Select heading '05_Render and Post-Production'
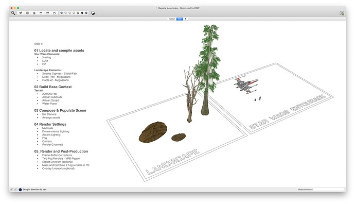Viewport: 355px width, 204px height. 61,151
